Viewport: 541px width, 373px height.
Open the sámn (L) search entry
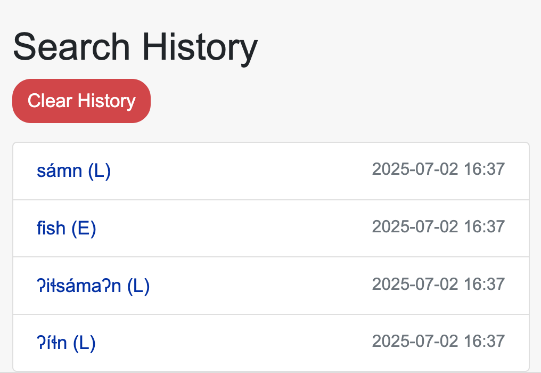73,171
